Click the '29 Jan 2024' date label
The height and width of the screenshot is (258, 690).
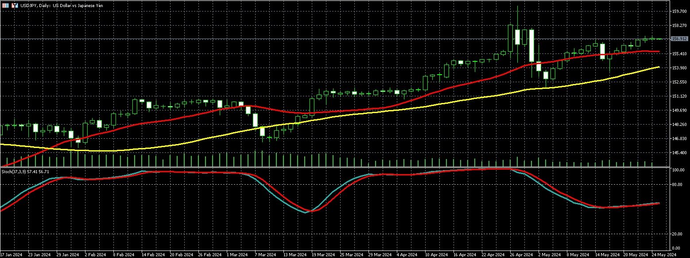pyautogui.click(x=67, y=255)
